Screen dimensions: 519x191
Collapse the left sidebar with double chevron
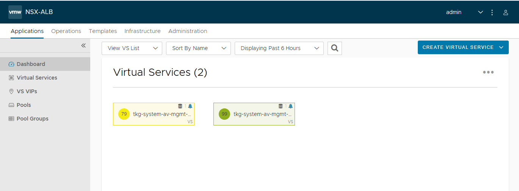coord(83,45)
